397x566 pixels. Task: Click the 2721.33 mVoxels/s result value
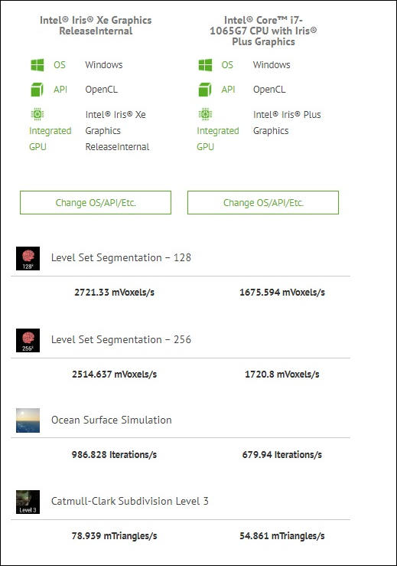point(114,293)
